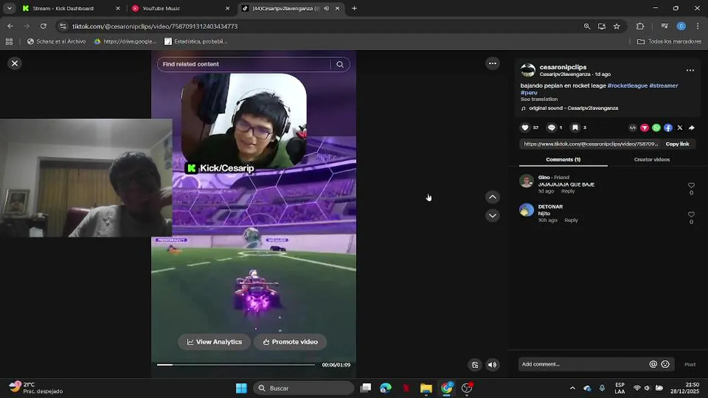
Task: Open Todos los marcadores folder
Action: pos(669,41)
